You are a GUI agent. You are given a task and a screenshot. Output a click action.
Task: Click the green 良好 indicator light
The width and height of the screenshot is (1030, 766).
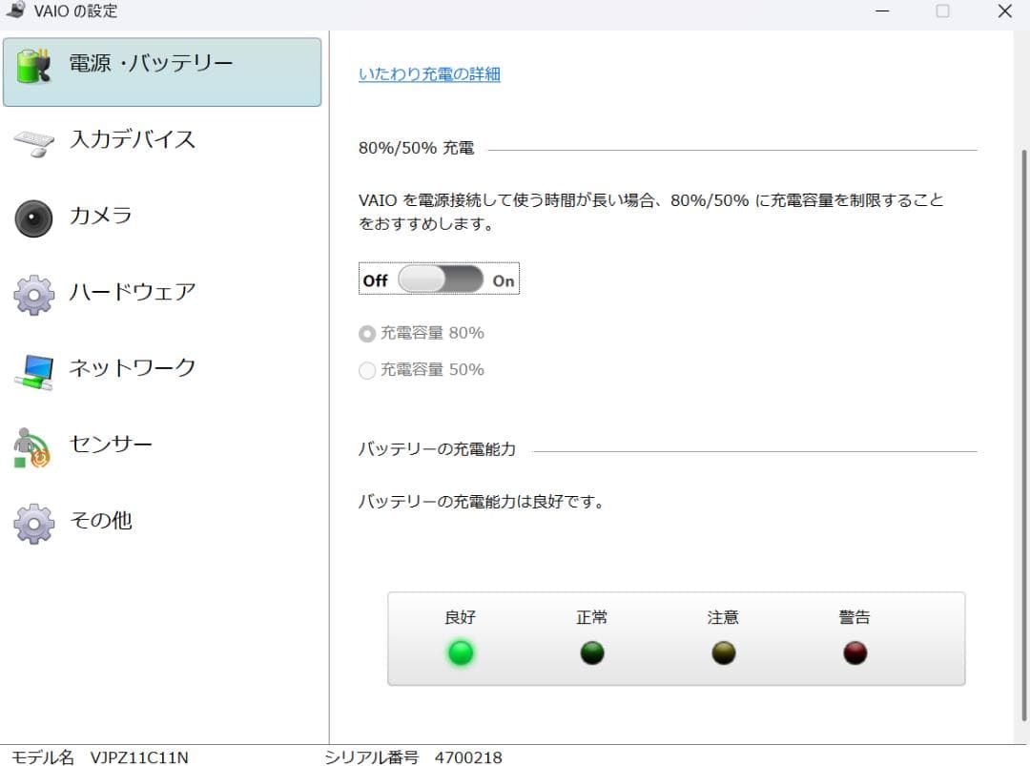(x=461, y=652)
